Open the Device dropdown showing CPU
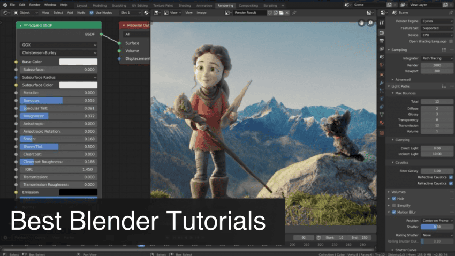The height and width of the screenshot is (256, 455). pos(437,35)
